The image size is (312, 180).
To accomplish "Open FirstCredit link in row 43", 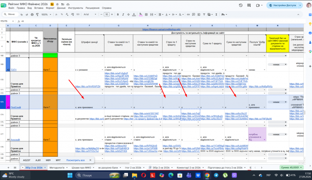I will pyautogui.click(x=16, y=108).
